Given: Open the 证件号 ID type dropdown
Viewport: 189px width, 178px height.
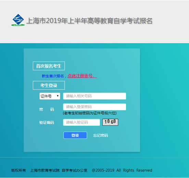Looking at the screenshot, I should click(50, 96).
